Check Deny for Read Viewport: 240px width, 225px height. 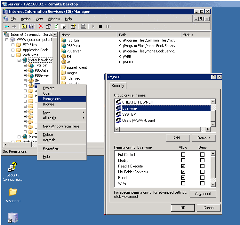(202, 178)
